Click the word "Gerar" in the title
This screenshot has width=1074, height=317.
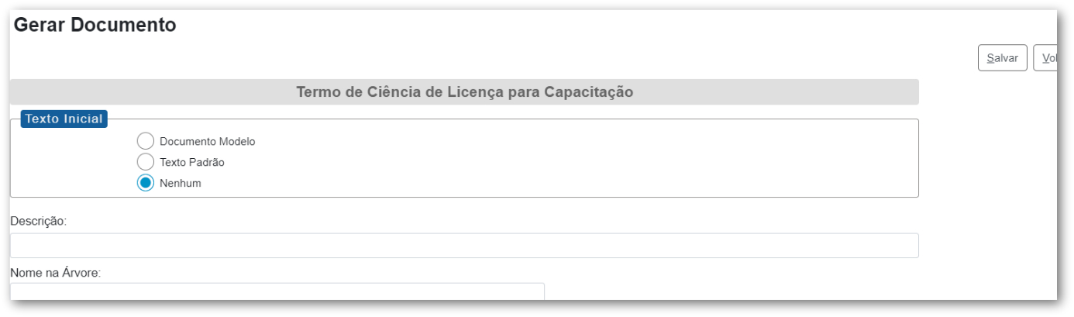[40, 25]
